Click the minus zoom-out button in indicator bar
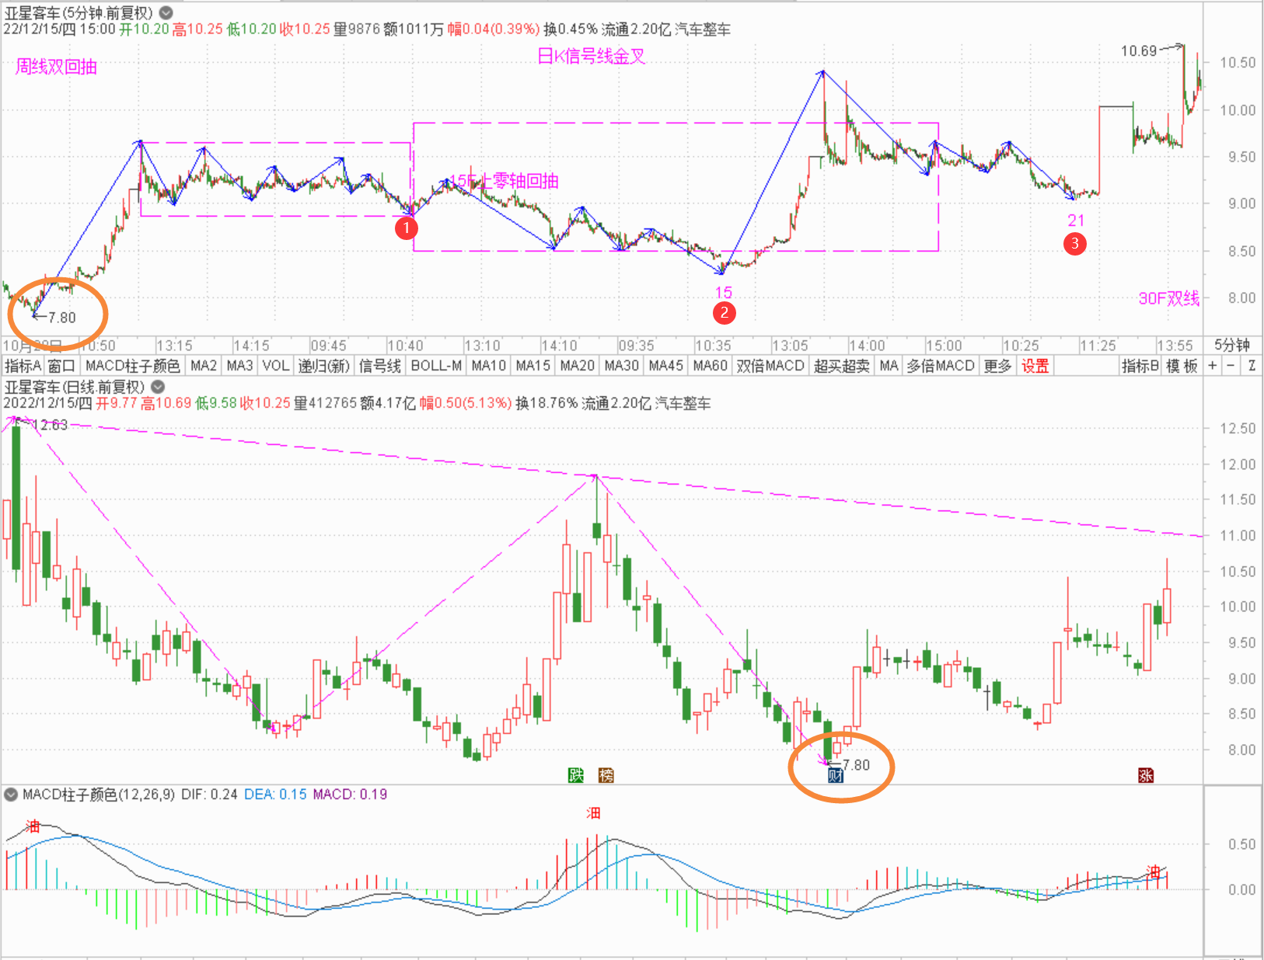Viewport: 1264px width, 960px height. (x=1231, y=366)
